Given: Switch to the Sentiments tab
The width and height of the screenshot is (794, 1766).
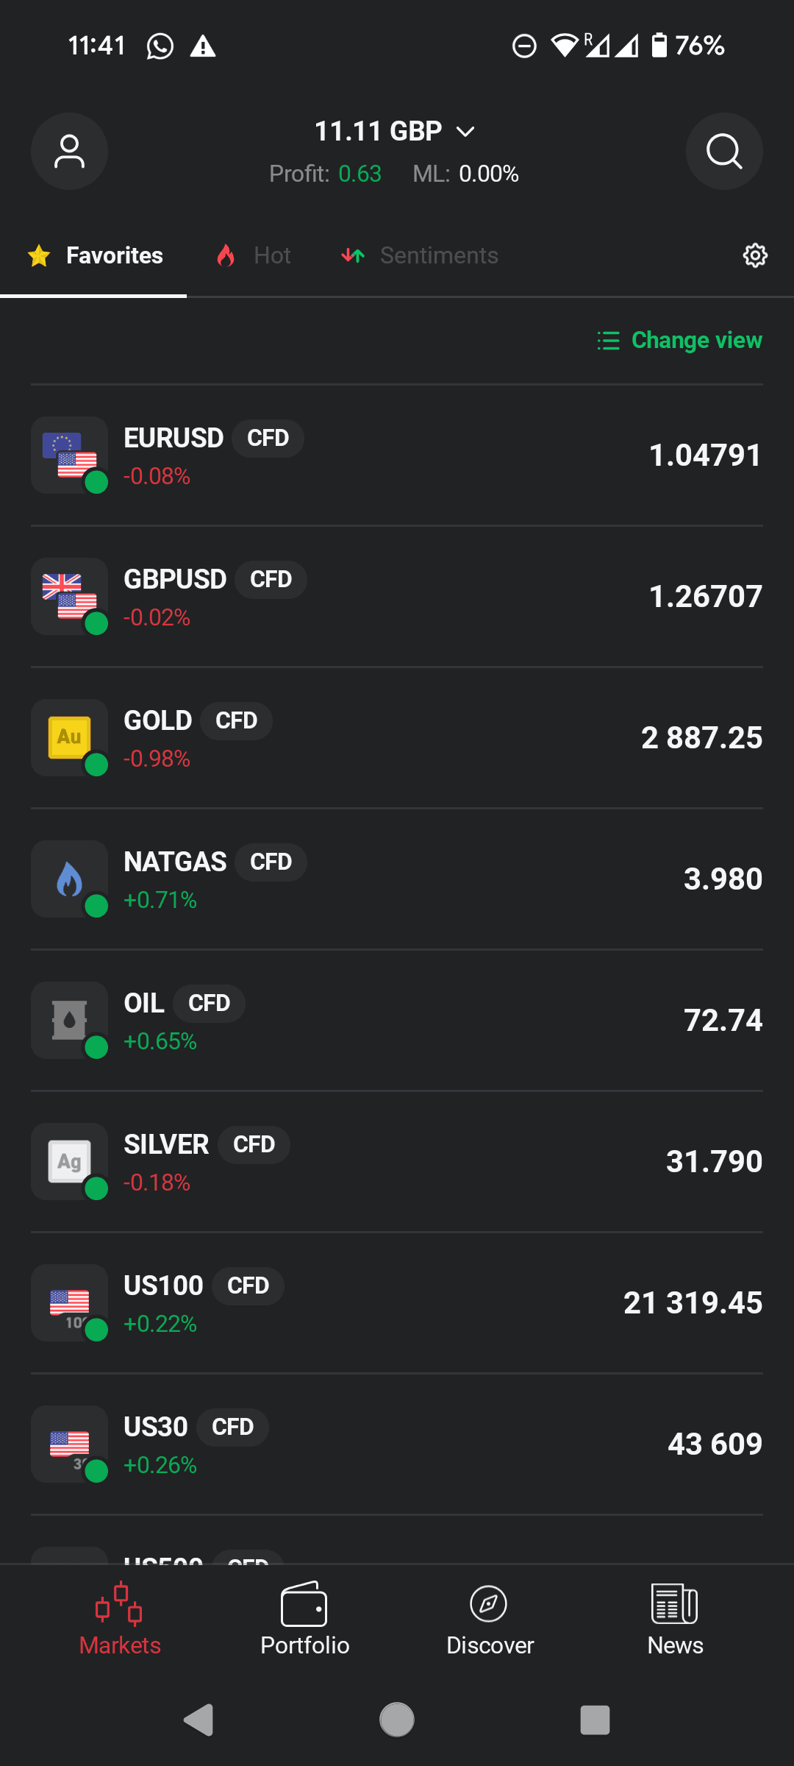Looking at the screenshot, I should tap(421, 255).
